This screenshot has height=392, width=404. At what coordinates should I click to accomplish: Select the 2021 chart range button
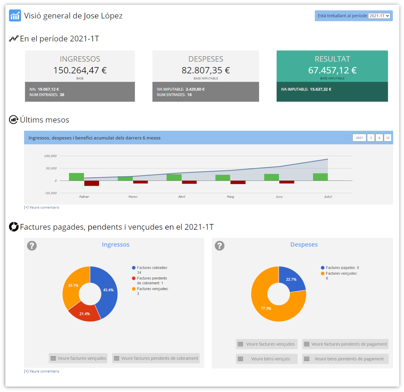pyautogui.click(x=359, y=138)
